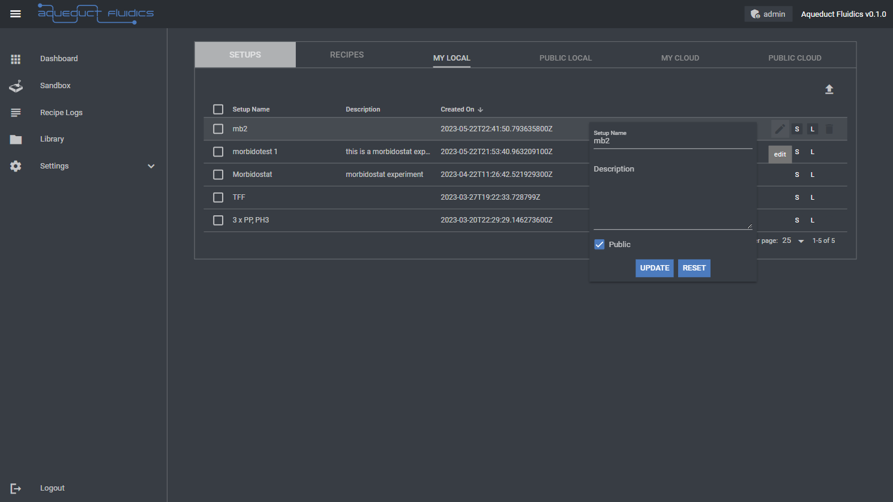Click the Settings gear icon
Viewport: 893px width, 502px height.
tap(16, 166)
